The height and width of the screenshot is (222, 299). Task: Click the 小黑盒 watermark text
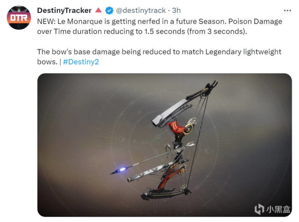point(278,209)
